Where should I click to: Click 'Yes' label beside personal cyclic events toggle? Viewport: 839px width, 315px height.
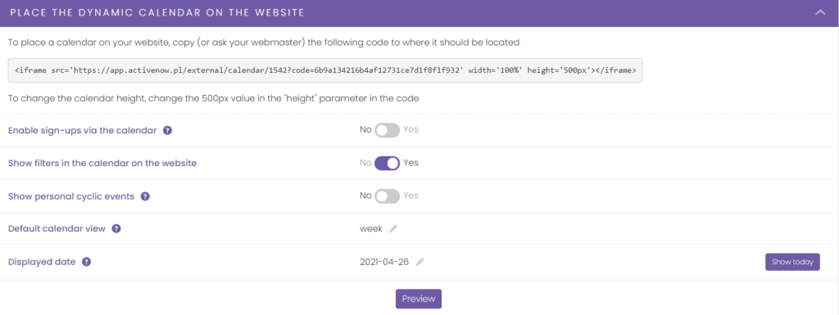click(x=410, y=196)
